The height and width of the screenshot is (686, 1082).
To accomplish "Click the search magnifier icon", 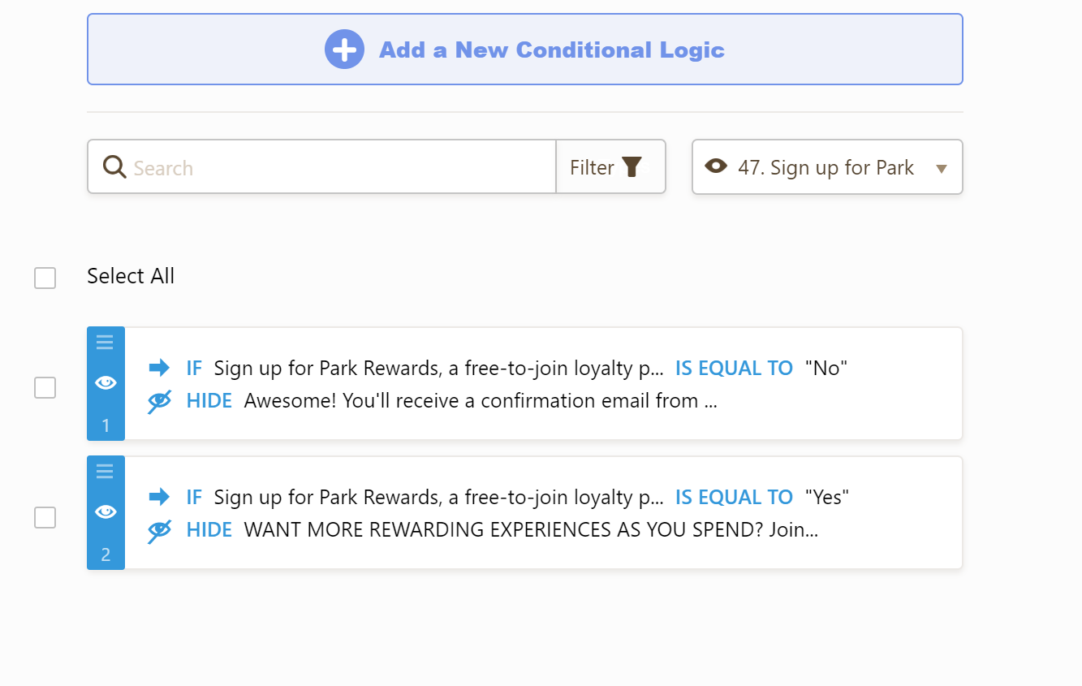I will click(x=114, y=167).
